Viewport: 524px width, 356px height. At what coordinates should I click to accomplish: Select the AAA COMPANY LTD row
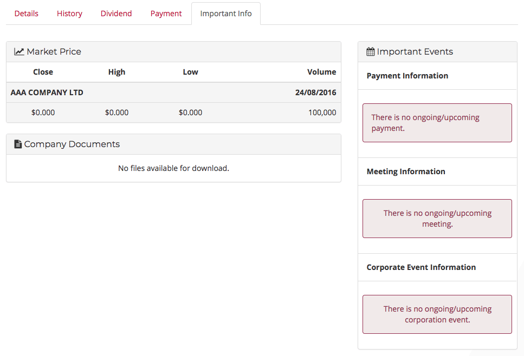173,92
